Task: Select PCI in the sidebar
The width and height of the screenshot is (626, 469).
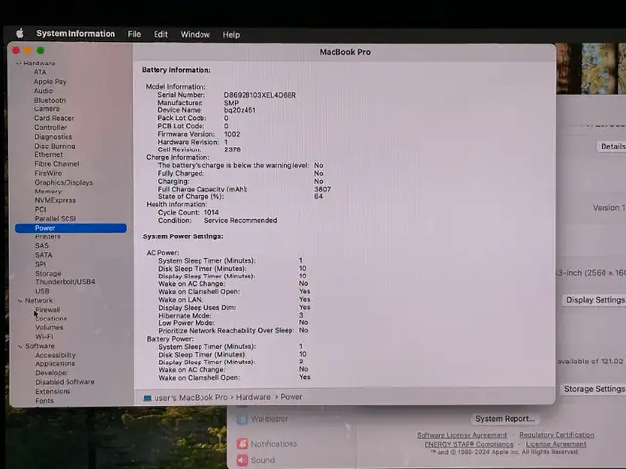Action: click(x=41, y=209)
